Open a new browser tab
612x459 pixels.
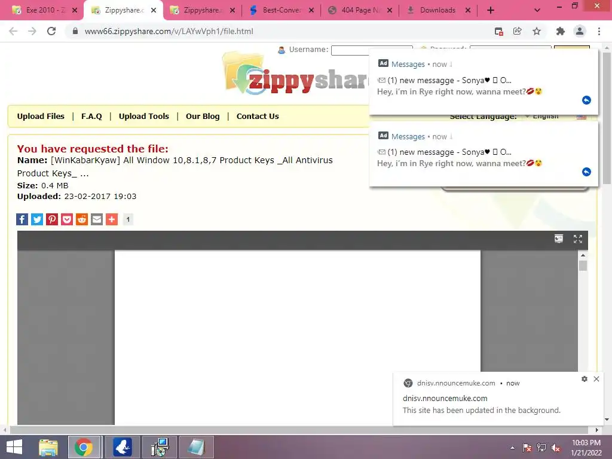pyautogui.click(x=491, y=11)
